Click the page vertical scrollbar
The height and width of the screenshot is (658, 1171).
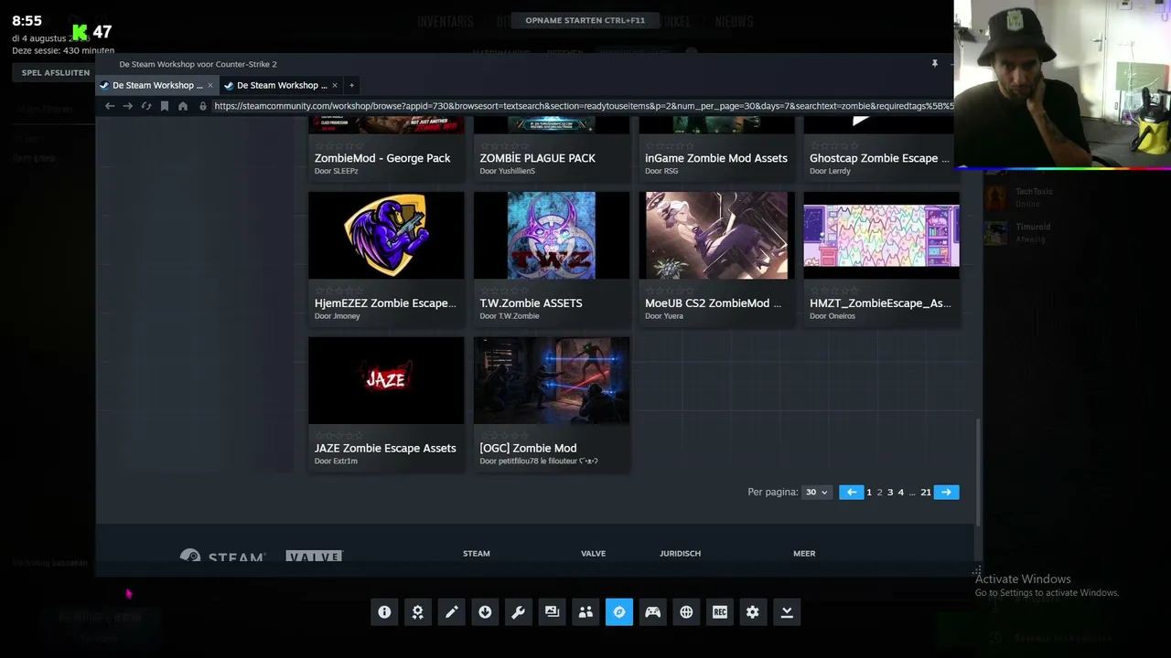click(x=977, y=472)
